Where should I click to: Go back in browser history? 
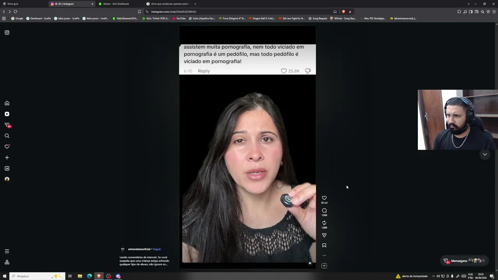(4, 12)
